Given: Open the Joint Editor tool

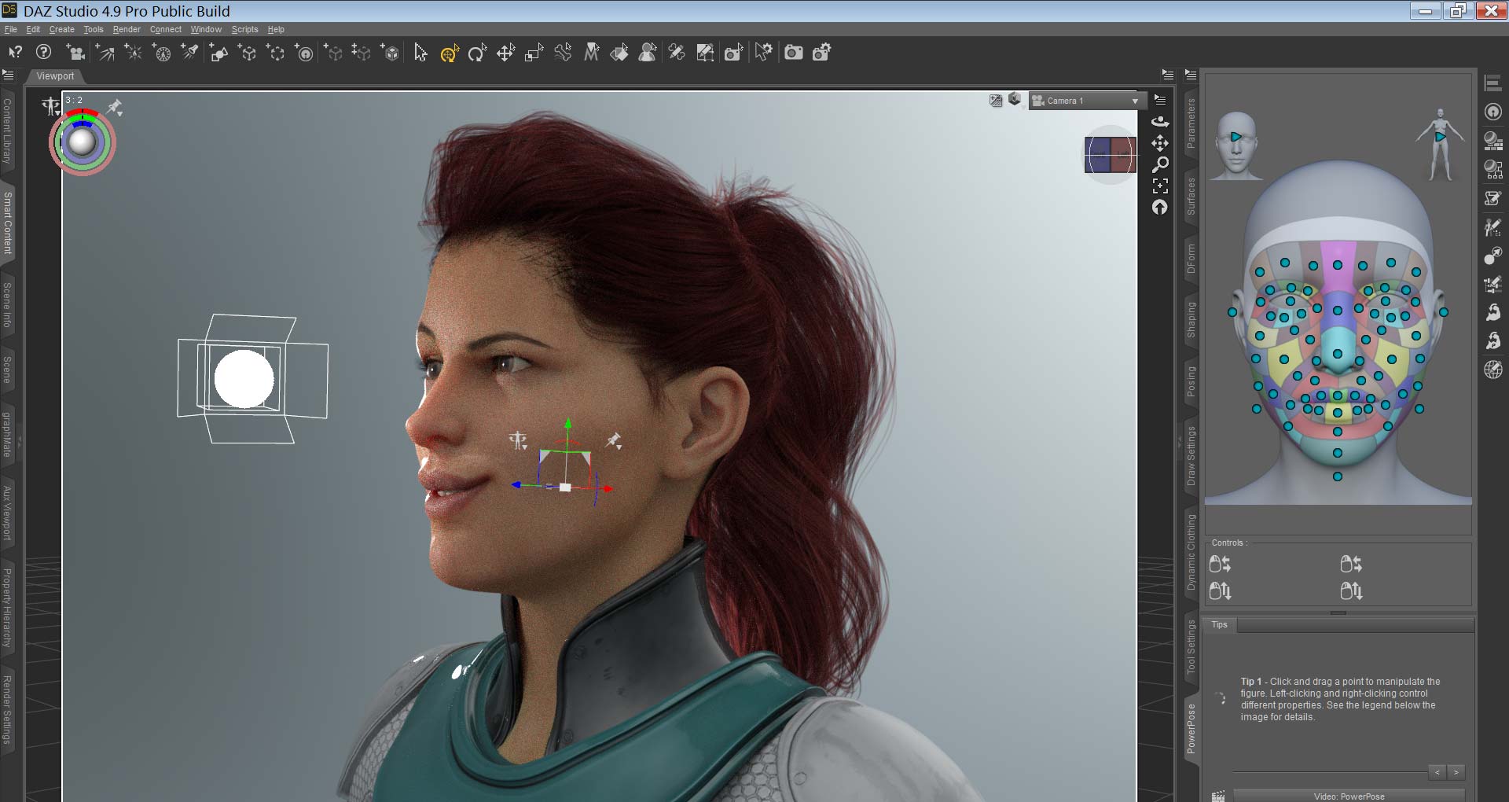Looking at the screenshot, I should tap(563, 52).
